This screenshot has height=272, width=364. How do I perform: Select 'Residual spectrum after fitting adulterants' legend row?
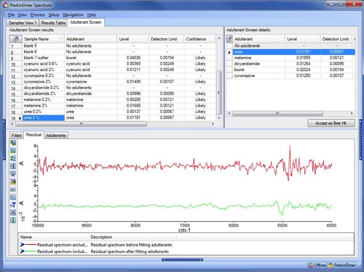186,251
